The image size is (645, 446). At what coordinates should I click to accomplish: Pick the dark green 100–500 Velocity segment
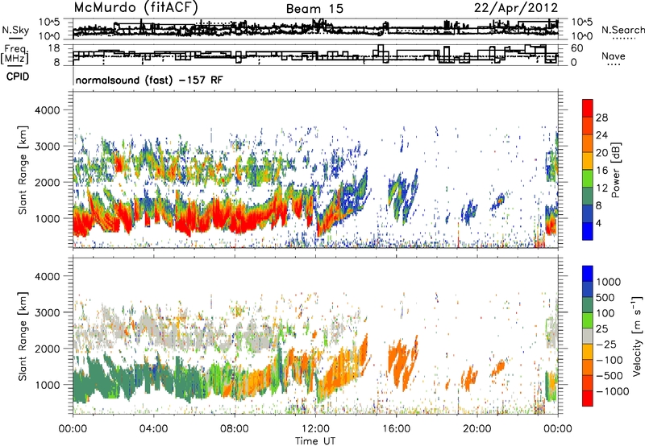588,305
